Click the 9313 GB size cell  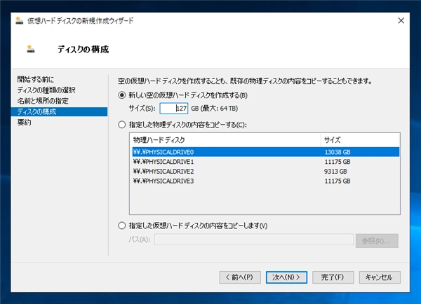tap(335, 172)
